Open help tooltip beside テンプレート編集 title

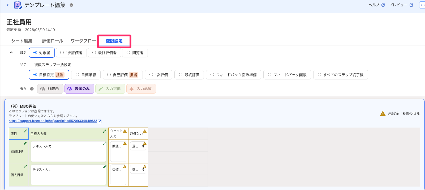pos(71,5)
